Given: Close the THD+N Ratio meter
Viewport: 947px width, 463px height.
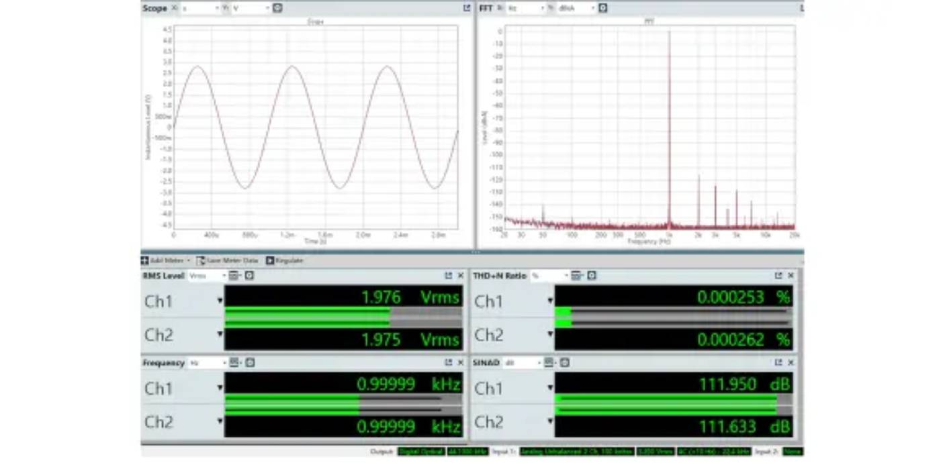Looking at the screenshot, I should click(x=791, y=276).
